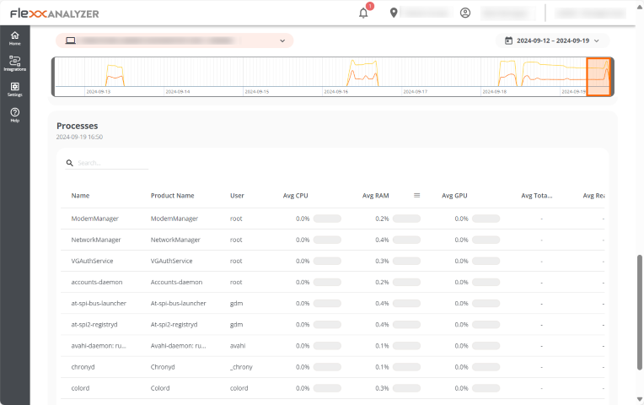Click the avahi user cell
The height and width of the screenshot is (405, 644).
click(238, 346)
